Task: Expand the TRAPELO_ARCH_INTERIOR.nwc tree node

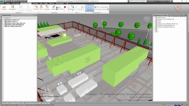Action: (4, 25)
